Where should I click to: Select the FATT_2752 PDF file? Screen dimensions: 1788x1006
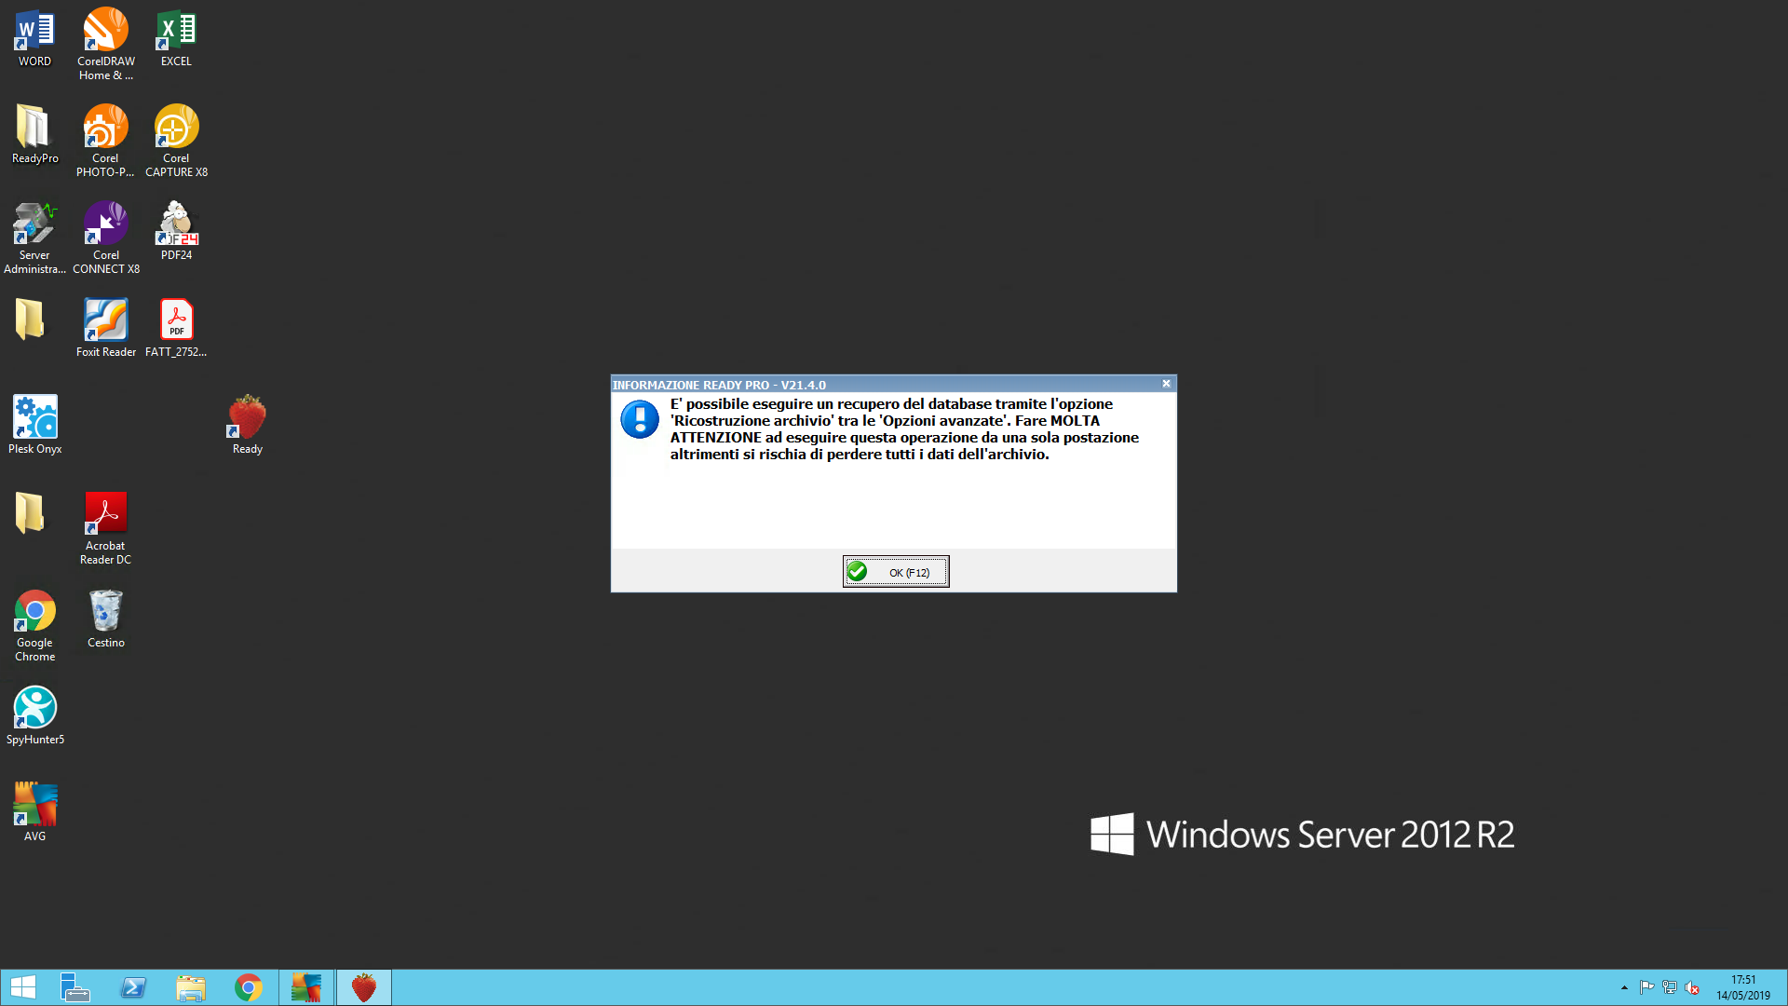[x=176, y=328]
